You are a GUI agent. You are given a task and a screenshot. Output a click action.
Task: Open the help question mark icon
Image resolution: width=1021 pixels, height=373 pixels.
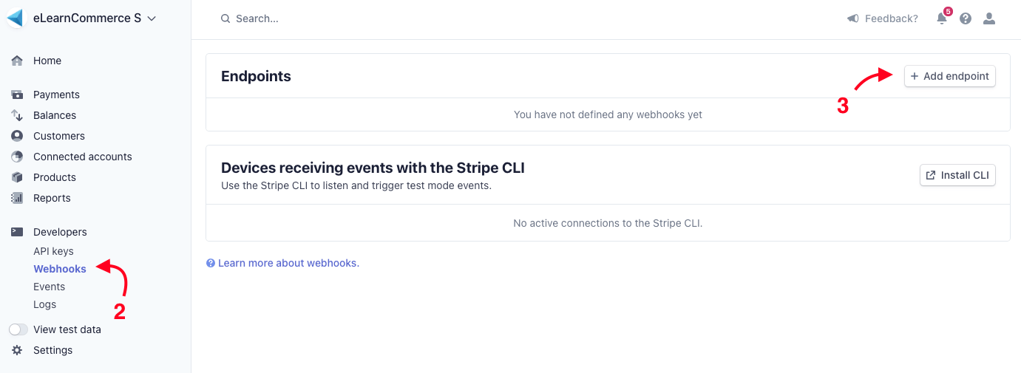coord(966,18)
